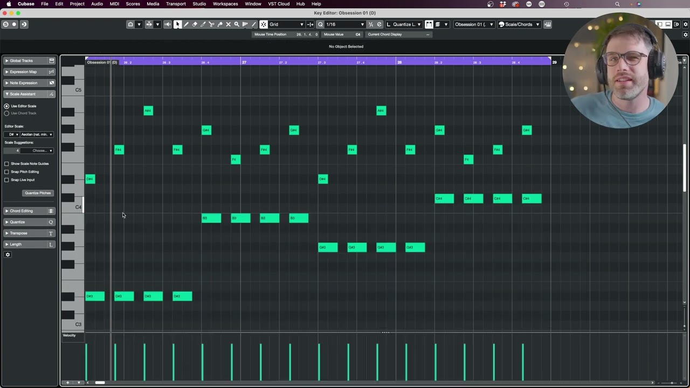Select the Mute tool
Viewport: 690px width, 388px height.
click(228, 24)
